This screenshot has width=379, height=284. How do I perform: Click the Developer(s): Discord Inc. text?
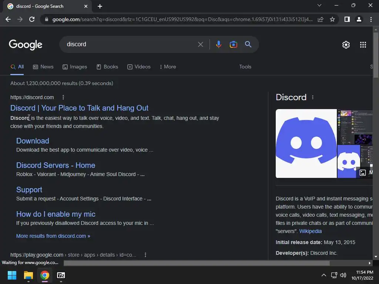point(306,253)
